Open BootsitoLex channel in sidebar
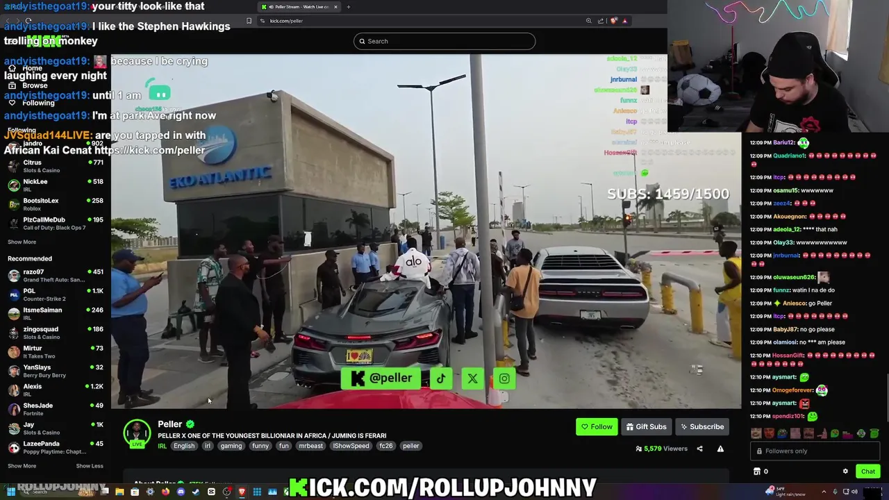Screen dimensions: 889x500 pyautogui.click(x=56, y=204)
